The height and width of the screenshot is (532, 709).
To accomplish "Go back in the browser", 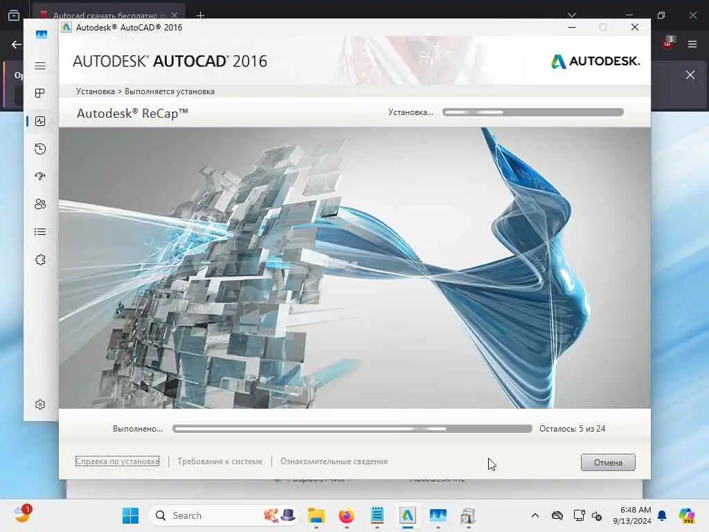I will pyautogui.click(x=17, y=44).
